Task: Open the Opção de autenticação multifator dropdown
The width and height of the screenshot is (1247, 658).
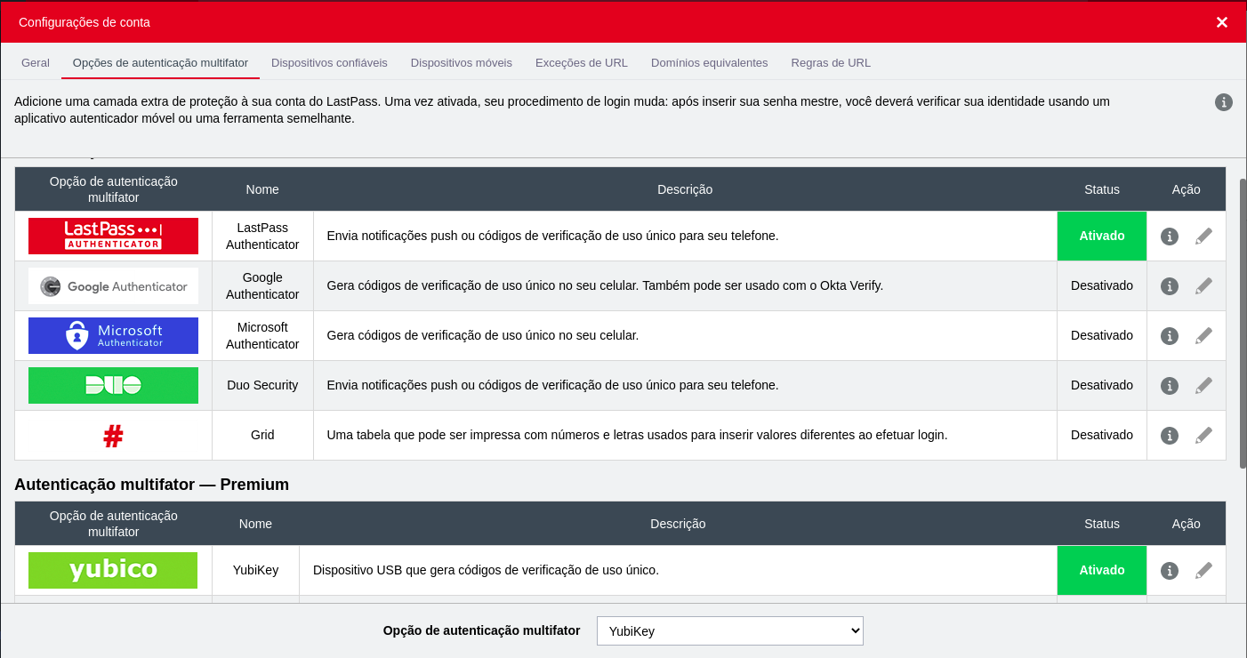Action: click(x=729, y=630)
